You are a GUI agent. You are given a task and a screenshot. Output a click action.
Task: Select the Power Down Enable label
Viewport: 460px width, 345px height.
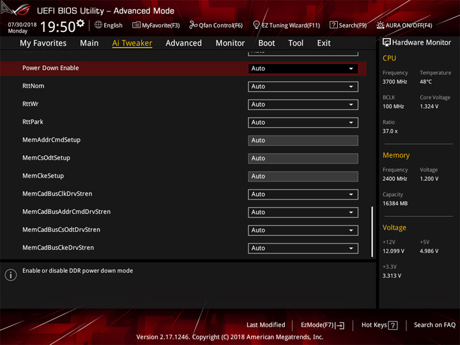coord(50,68)
